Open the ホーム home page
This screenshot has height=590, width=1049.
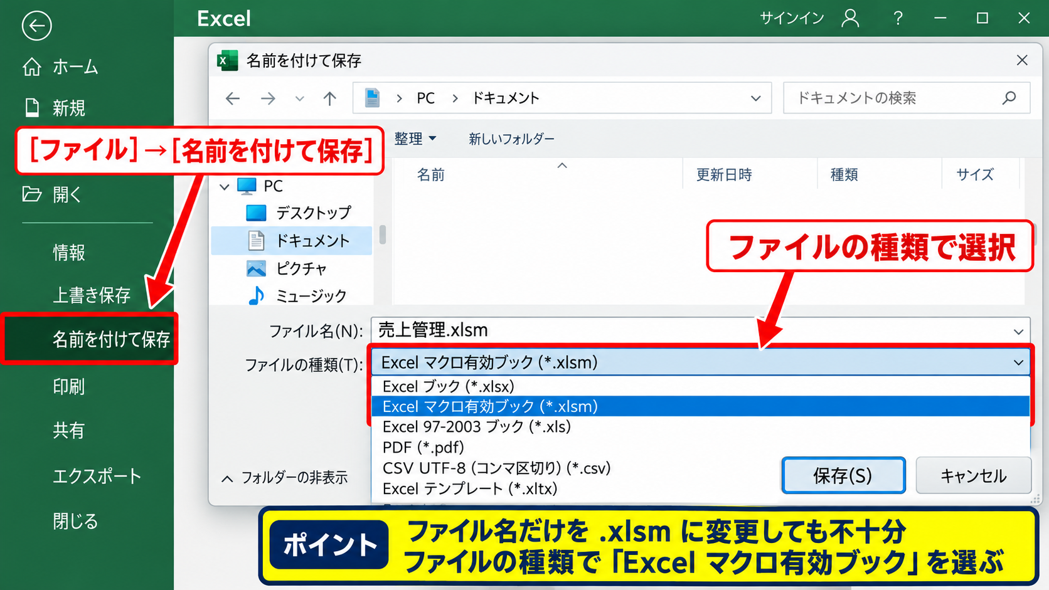tap(61, 66)
